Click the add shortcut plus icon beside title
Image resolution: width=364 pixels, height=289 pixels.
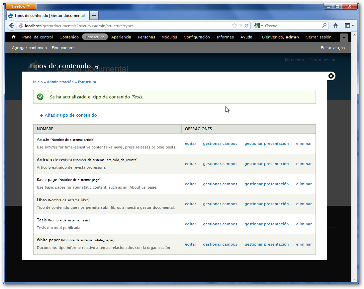pyautogui.click(x=97, y=67)
